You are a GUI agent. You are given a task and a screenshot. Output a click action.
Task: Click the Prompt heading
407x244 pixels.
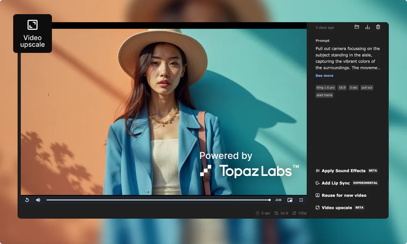point(323,41)
